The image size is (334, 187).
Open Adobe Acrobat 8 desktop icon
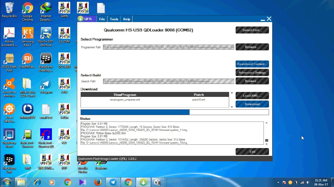[x=9, y=37]
